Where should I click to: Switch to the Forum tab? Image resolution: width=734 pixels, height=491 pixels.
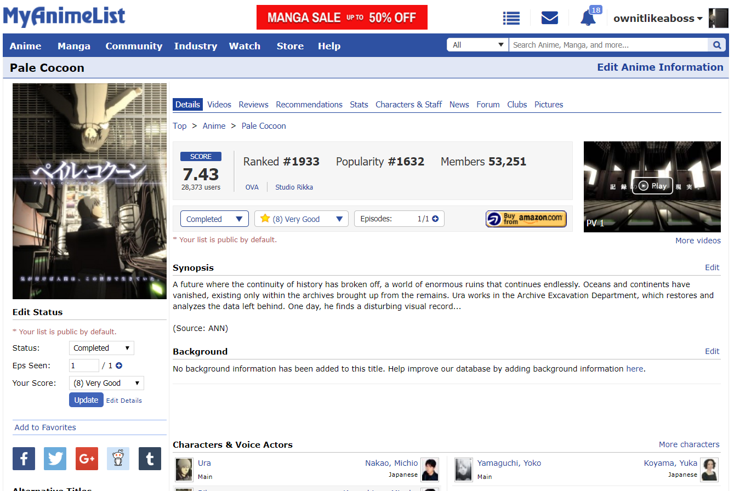[488, 104]
